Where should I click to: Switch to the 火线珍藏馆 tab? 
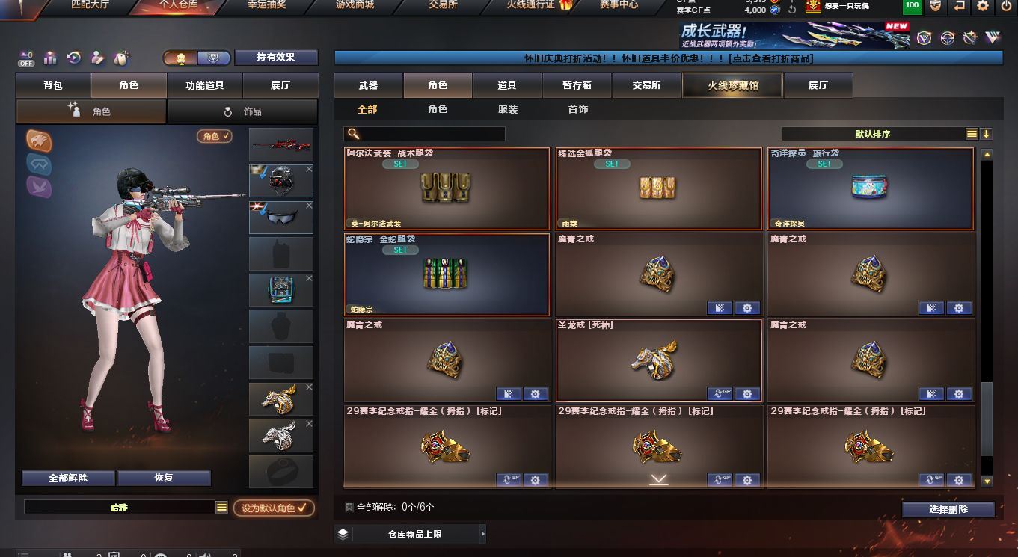tap(733, 85)
